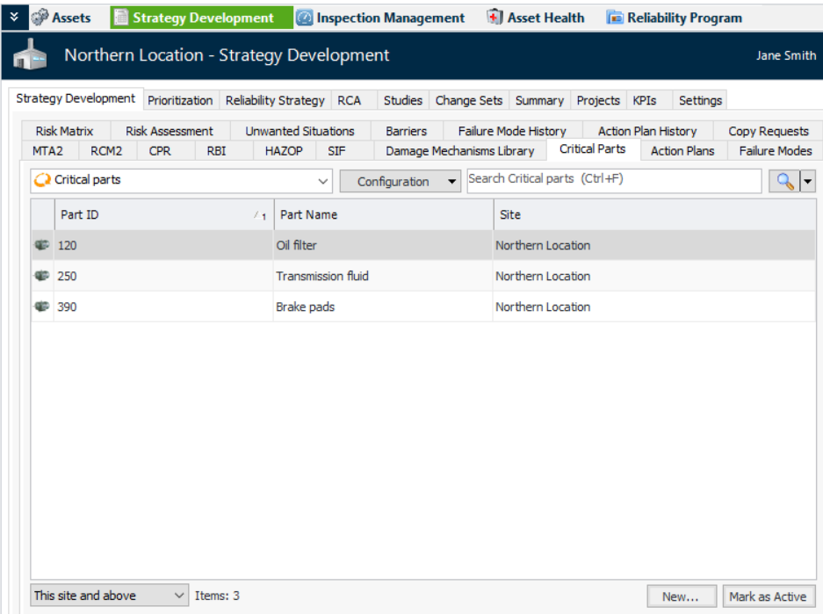
Task: Open the Change Sets tab
Action: click(x=469, y=100)
